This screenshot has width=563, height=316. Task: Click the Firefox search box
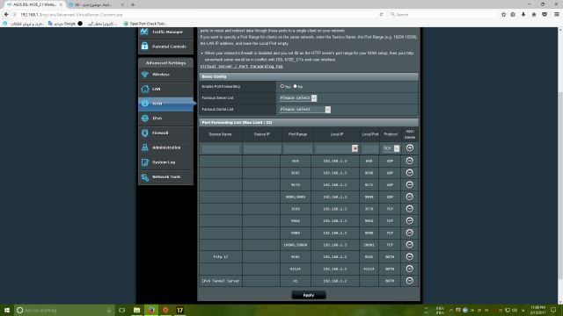[442, 15]
